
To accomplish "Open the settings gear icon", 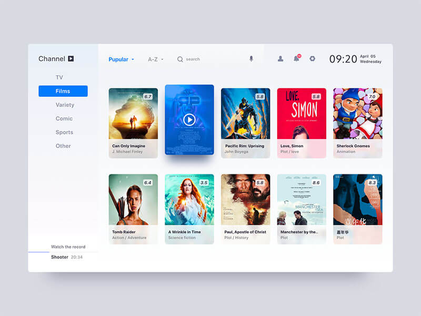I will pyautogui.click(x=312, y=58).
